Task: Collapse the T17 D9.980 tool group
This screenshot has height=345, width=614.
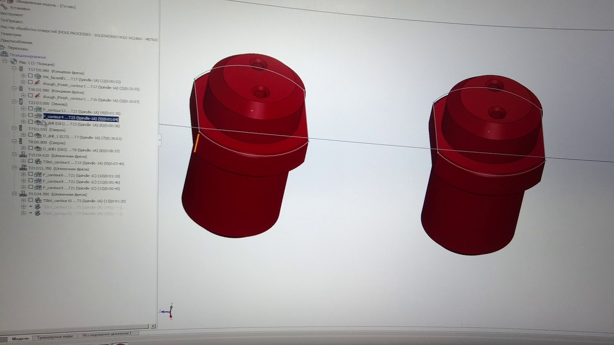Action: pos(14,69)
